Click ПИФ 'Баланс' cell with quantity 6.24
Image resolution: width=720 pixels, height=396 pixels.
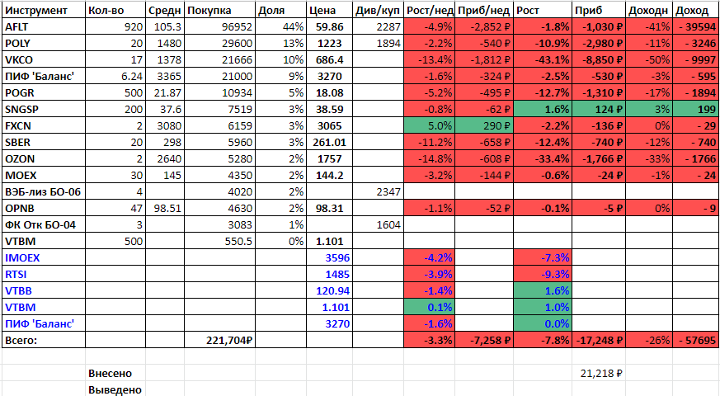pos(44,76)
